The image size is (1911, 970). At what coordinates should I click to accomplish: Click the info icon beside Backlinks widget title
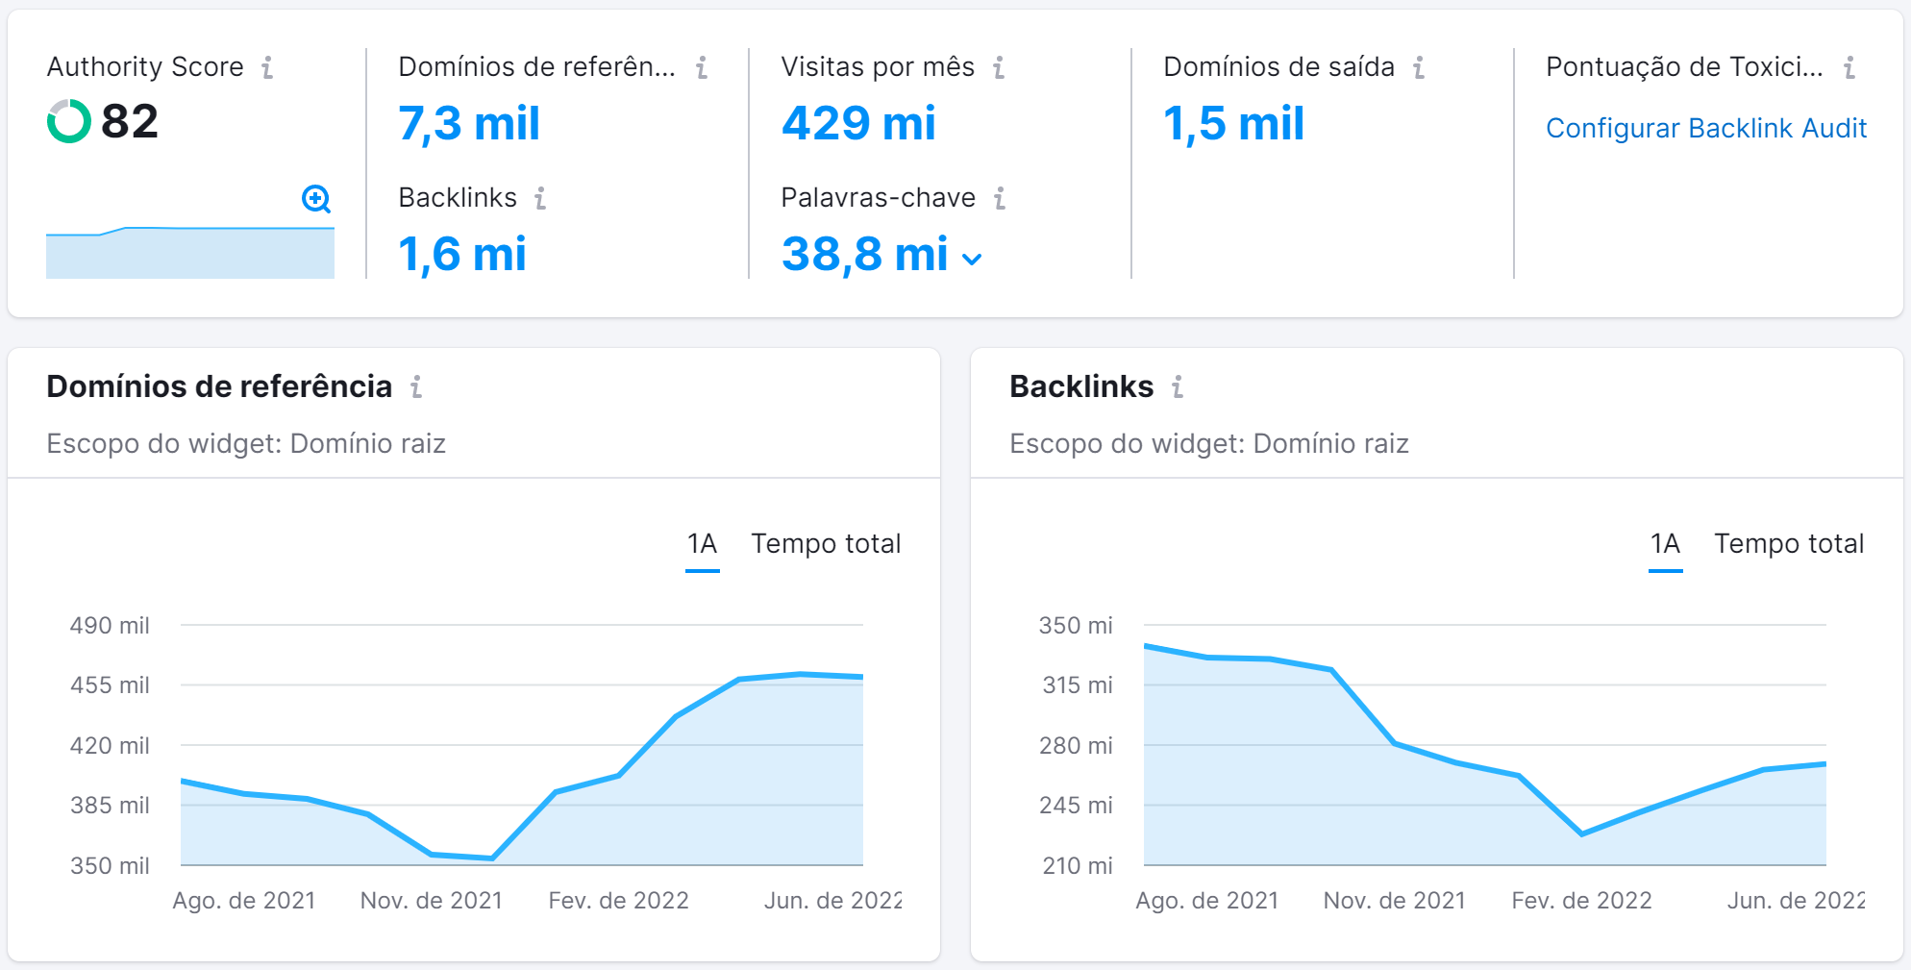(x=1177, y=387)
